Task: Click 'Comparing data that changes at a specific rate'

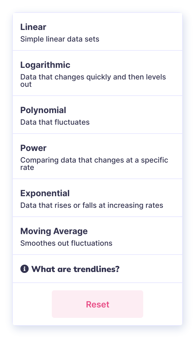Action: [94, 163]
